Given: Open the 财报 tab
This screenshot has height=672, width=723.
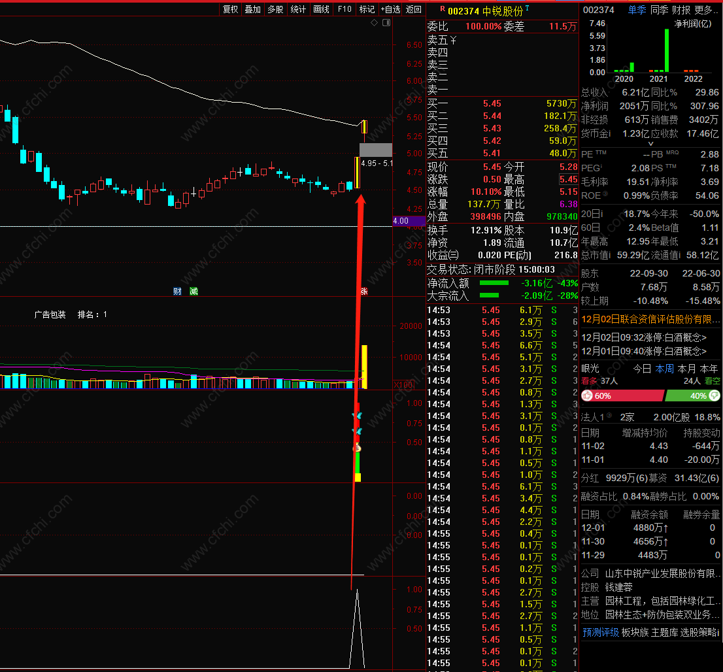Looking at the screenshot, I should click(681, 10).
